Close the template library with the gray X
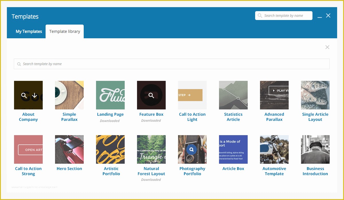This screenshot has height=200, width=344. [x=327, y=47]
